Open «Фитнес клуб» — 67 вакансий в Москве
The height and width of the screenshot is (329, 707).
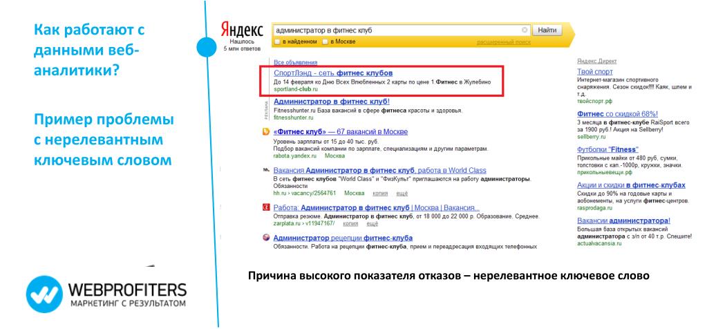(341, 132)
